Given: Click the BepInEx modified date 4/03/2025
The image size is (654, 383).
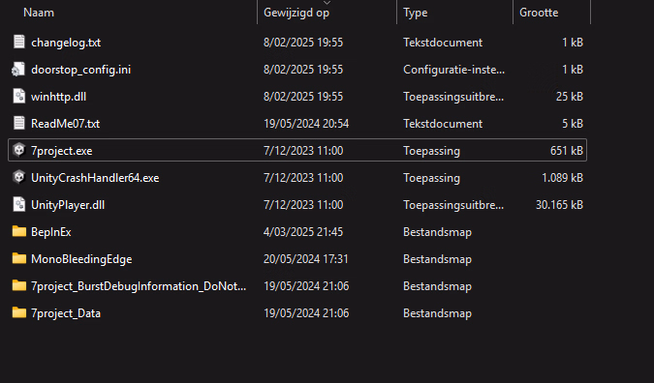Looking at the screenshot, I should pos(303,231).
